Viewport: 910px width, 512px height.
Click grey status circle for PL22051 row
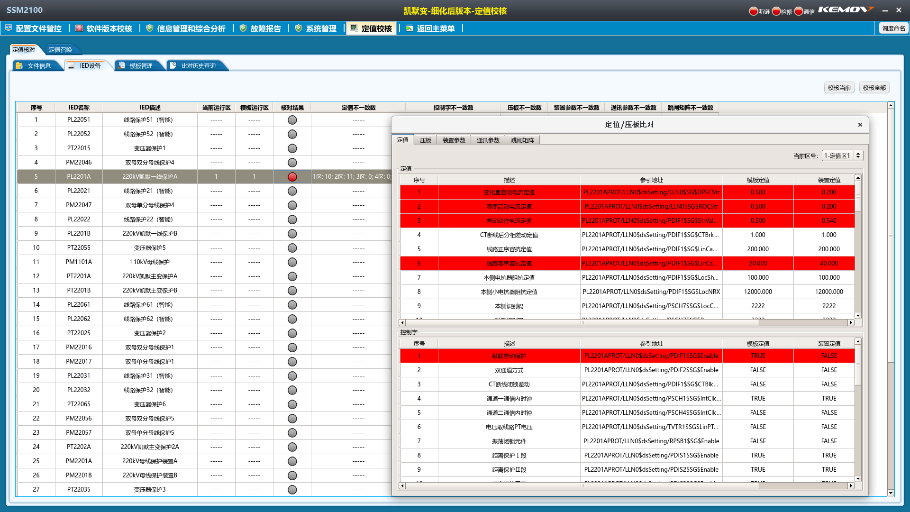coord(292,120)
